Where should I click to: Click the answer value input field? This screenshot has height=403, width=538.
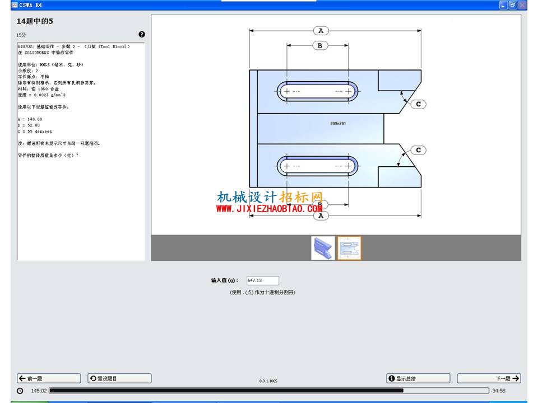(x=262, y=280)
